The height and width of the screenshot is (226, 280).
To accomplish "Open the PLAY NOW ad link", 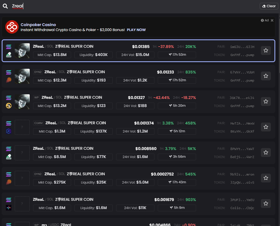I will coord(136,30).
